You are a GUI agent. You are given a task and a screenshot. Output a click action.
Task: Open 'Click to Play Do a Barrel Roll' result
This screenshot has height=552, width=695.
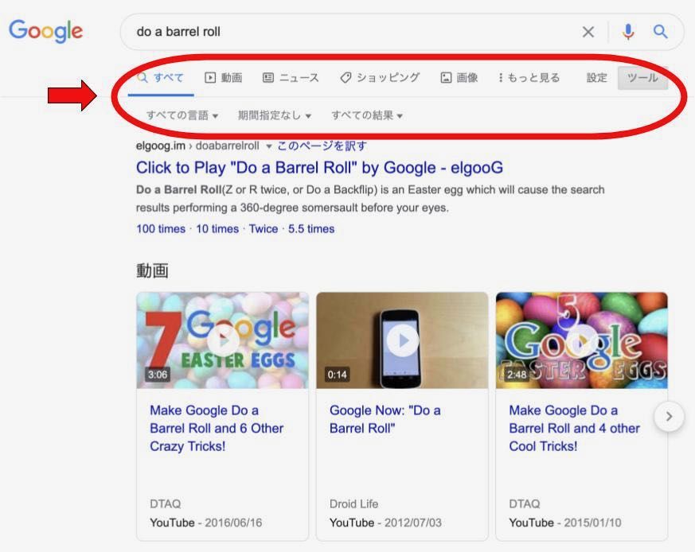pos(319,168)
